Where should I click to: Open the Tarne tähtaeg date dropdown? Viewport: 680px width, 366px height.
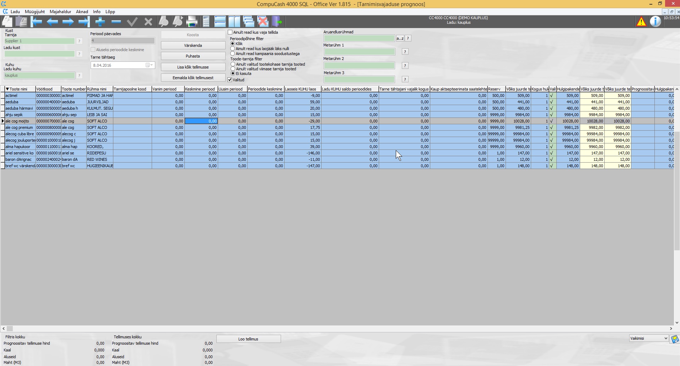pyautogui.click(x=152, y=65)
